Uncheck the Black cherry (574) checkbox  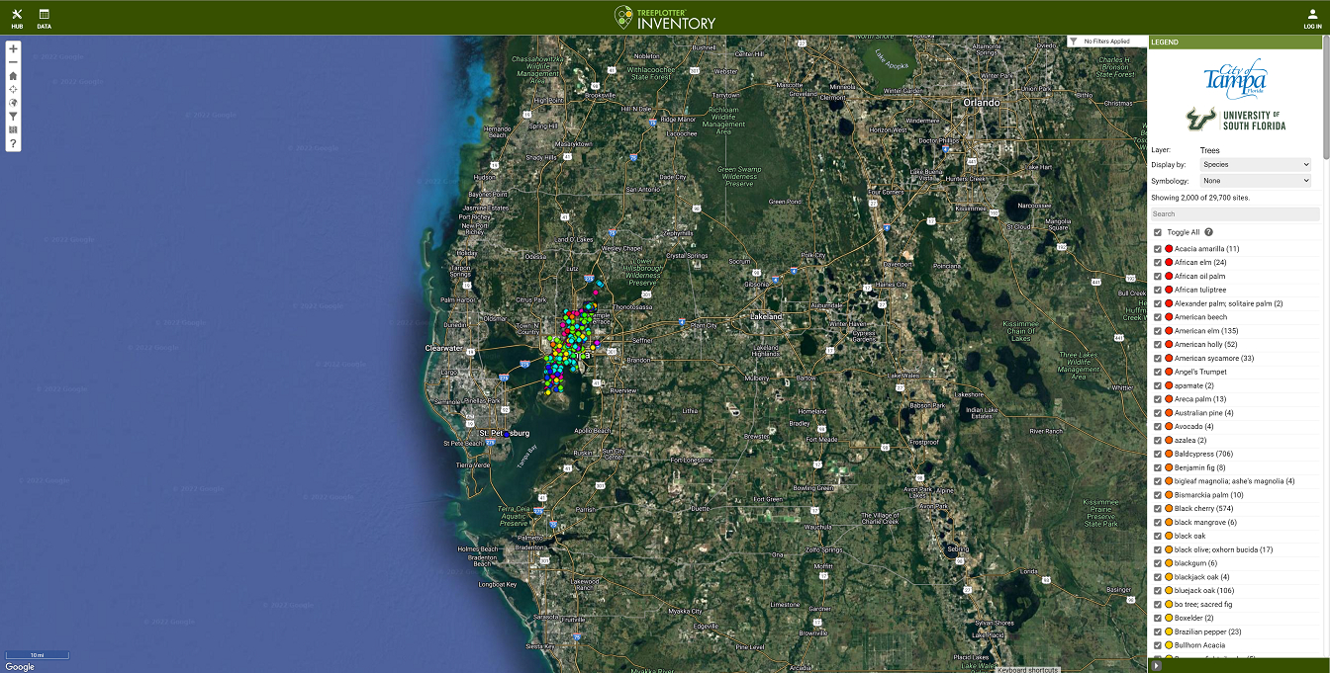[x=1158, y=509]
